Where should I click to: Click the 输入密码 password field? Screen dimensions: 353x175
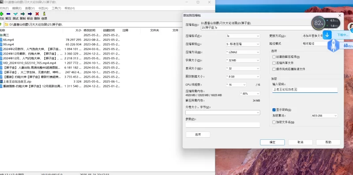305,90
